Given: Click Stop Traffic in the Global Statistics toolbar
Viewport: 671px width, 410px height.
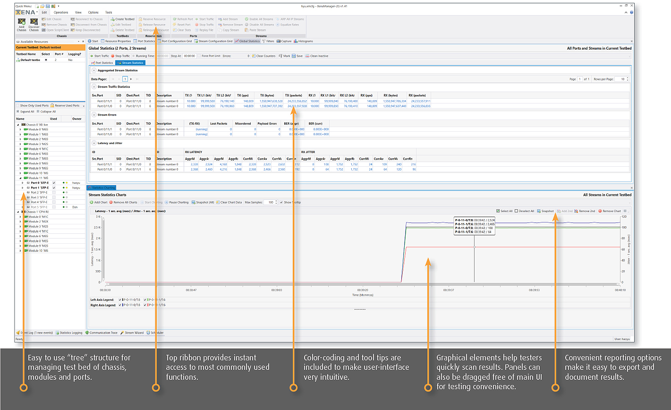Looking at the screenshot, I should [x=120, y=56].
